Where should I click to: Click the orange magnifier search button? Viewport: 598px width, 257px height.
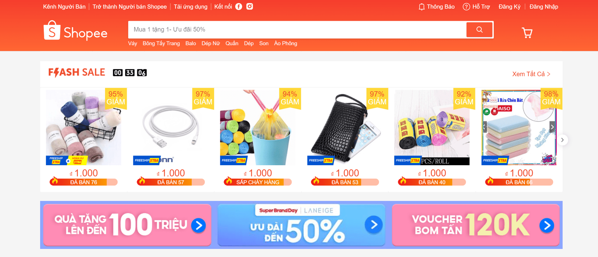pyautogui.click(x=479, y=30)
